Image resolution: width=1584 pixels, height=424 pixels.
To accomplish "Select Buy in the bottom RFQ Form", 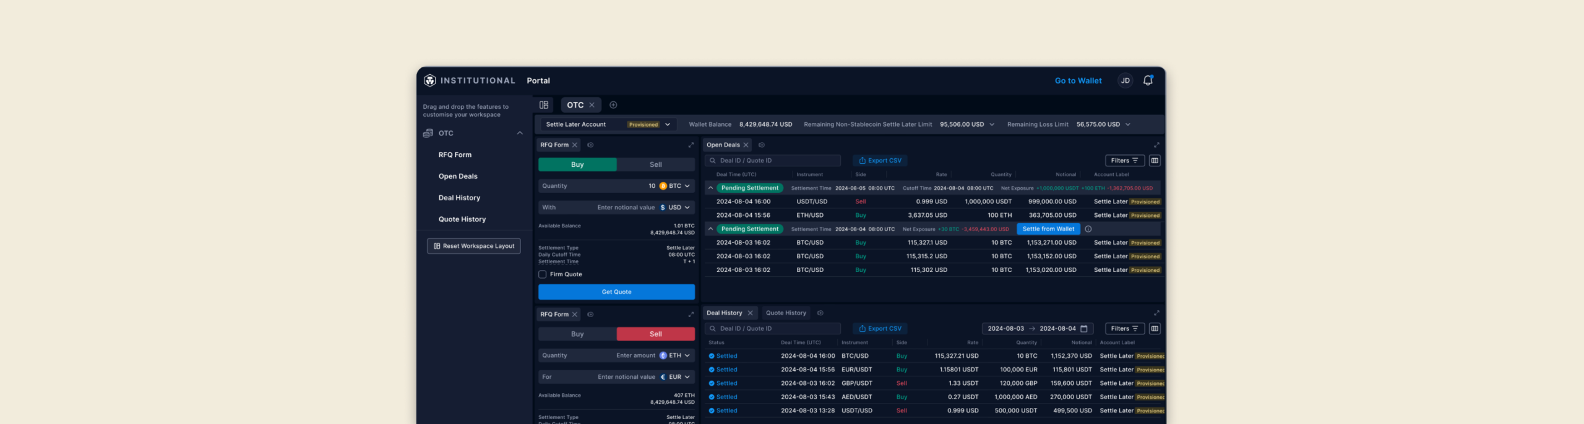I will tap(577, 334).
